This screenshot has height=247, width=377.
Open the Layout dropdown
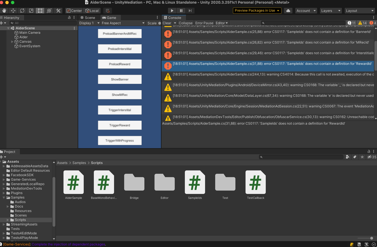pyautogui.click(x=359, y=11)
